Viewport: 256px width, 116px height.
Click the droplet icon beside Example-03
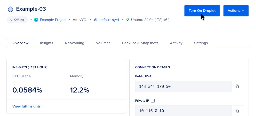(x=10, y=9)
